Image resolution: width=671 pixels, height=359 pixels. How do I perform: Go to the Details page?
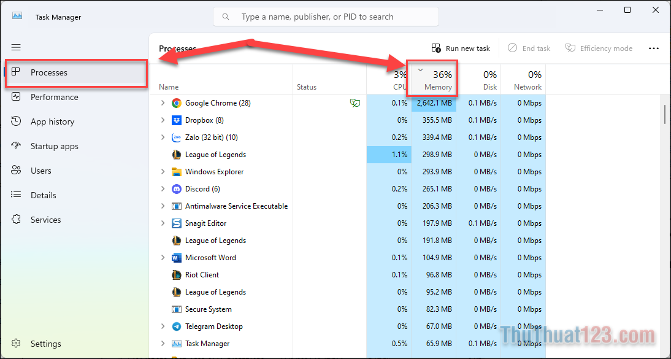point(76,195)
